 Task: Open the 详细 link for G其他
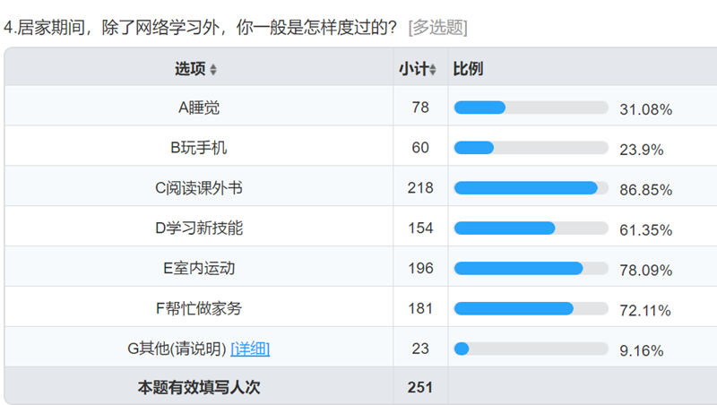pyautogui.click(x=250, y=349)
